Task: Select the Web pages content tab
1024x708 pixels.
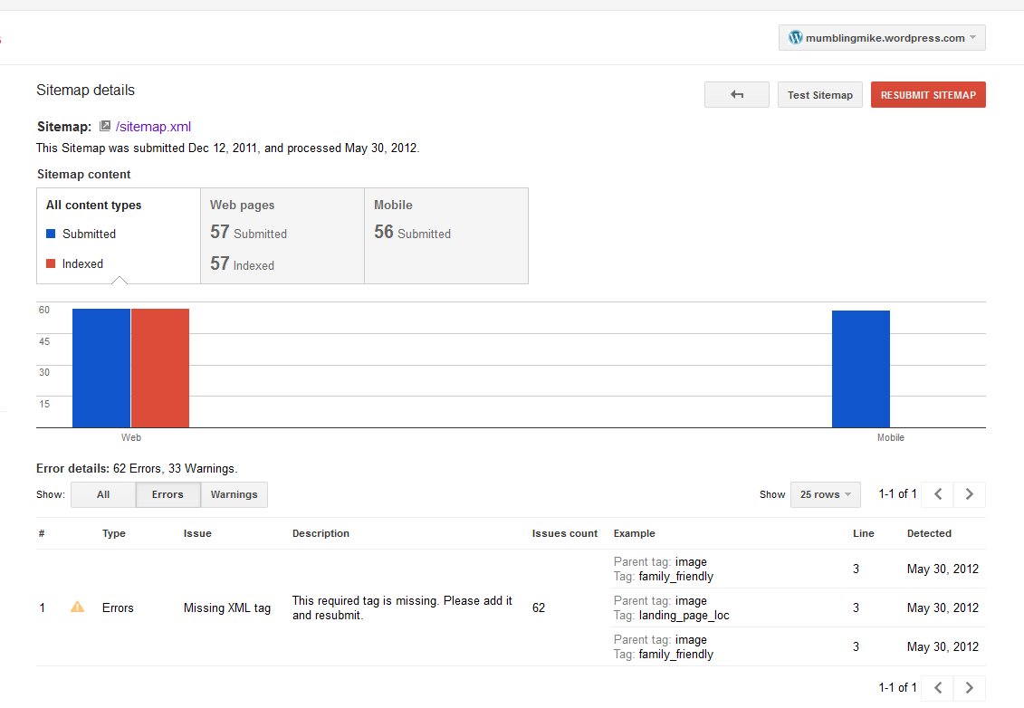Action: click(282, 235)
